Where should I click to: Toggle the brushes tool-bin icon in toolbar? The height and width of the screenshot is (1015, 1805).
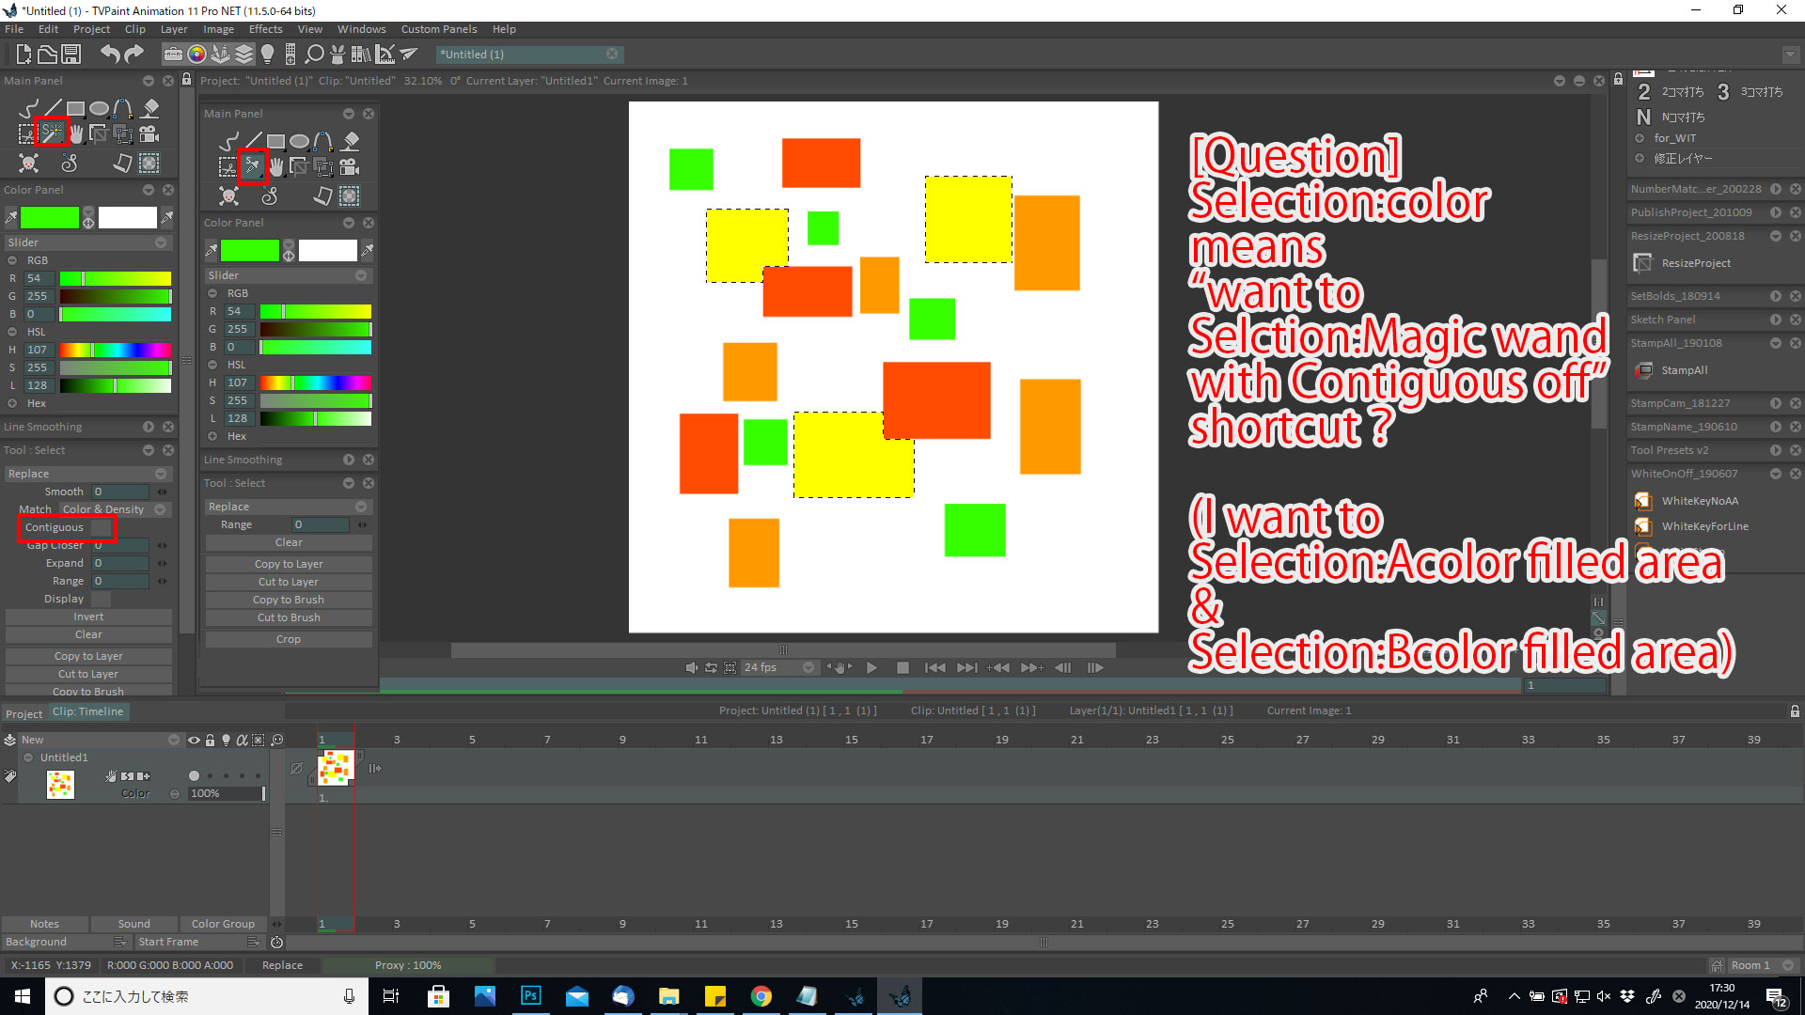tap(220, 54)
